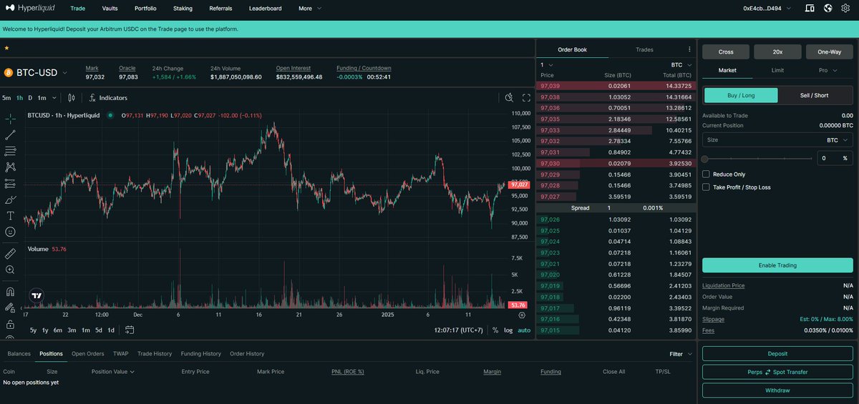Toggle stay in drawing mode
This screenshot has width=859, height=404.
[x=10, y=307]
